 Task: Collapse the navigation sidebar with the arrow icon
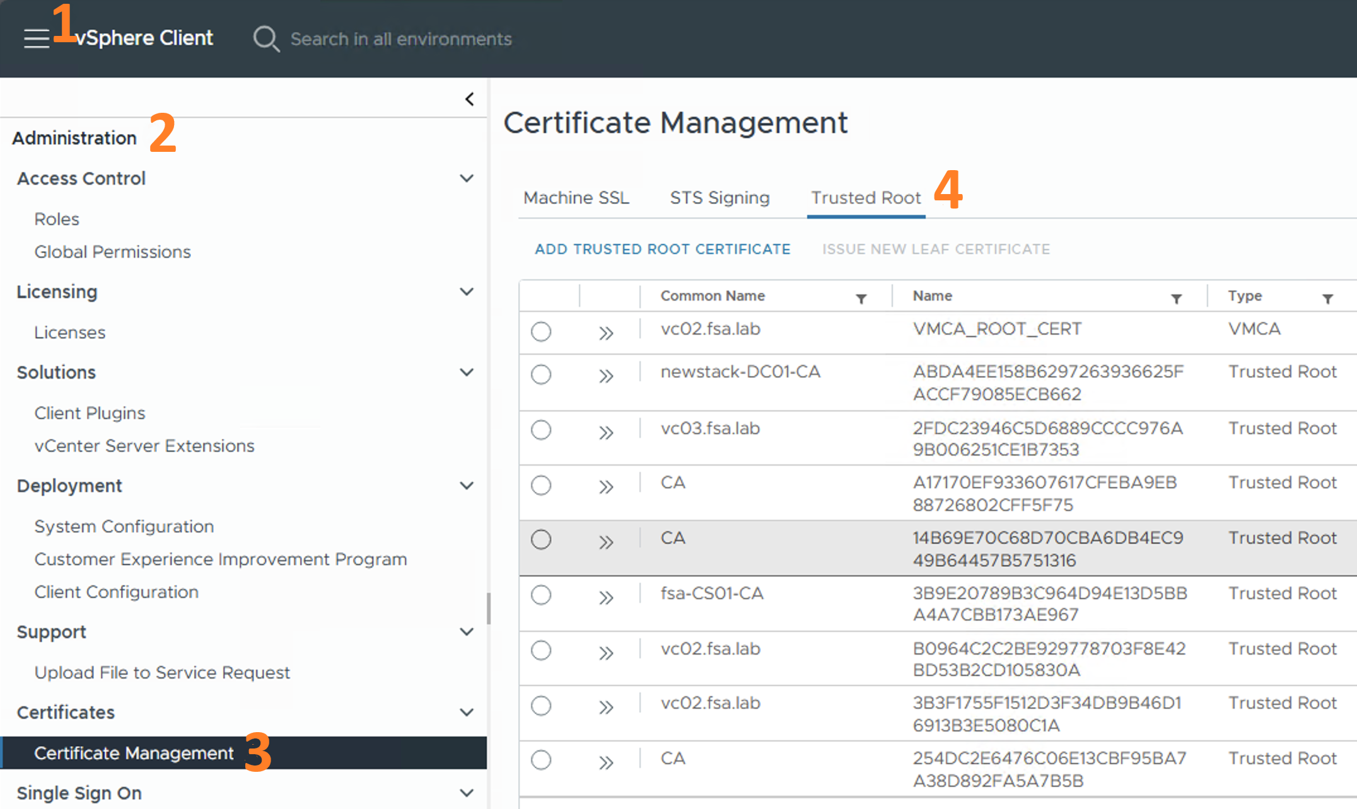(x=469, y=99)
